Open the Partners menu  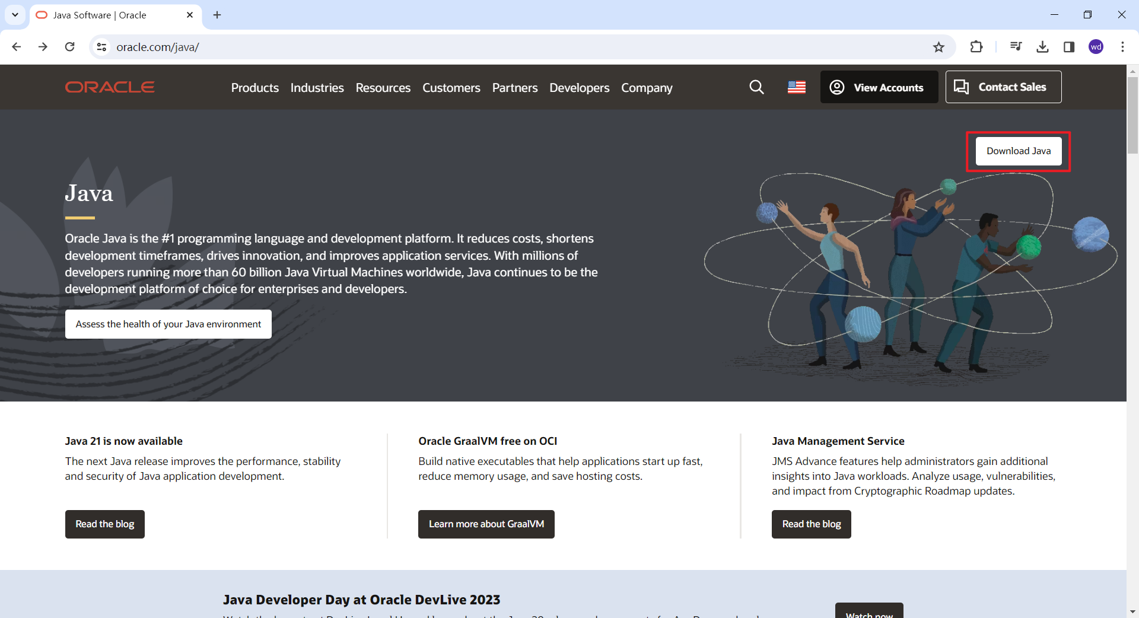pos(515,88)
